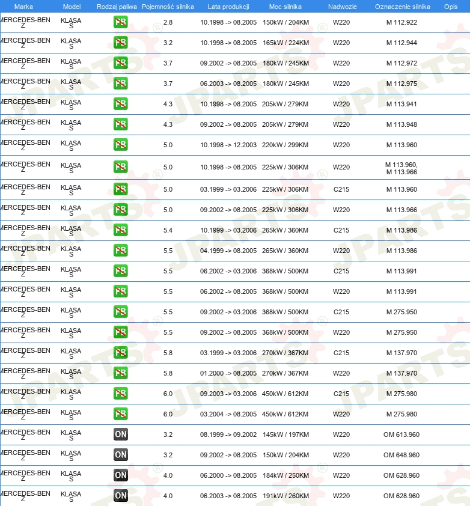The image size is (470, 506).
Task: Select engine code M 113.941
Action: [x=401, y=104]
